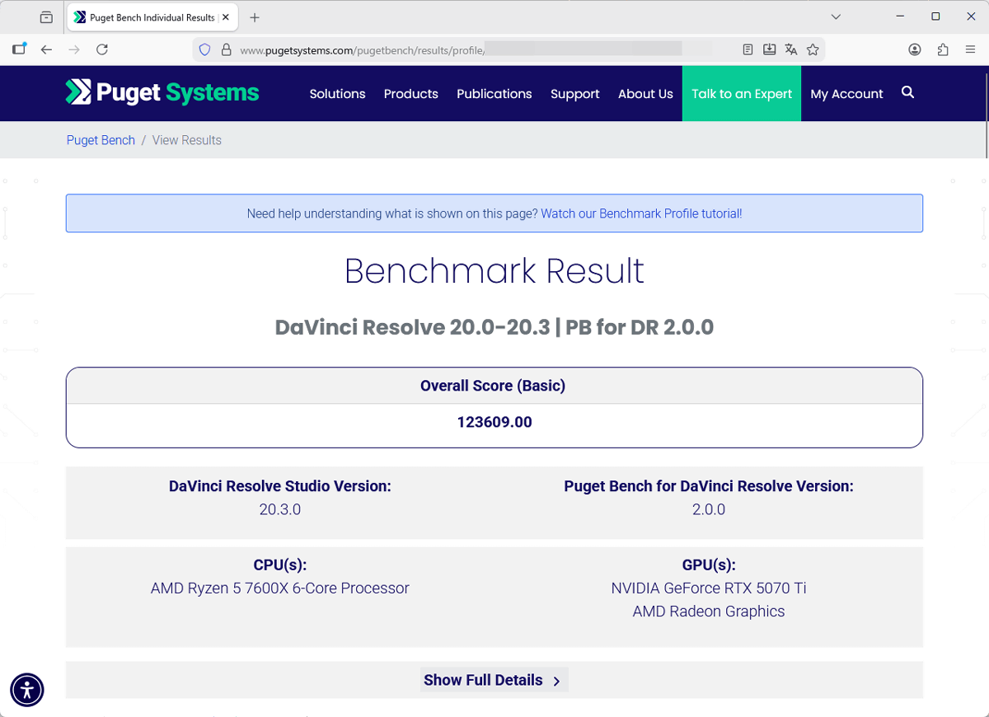Screen dimensions: 989x717
Task: Click the Puget Systems logo
Action: pyautogui.click(x=162, y=92)
